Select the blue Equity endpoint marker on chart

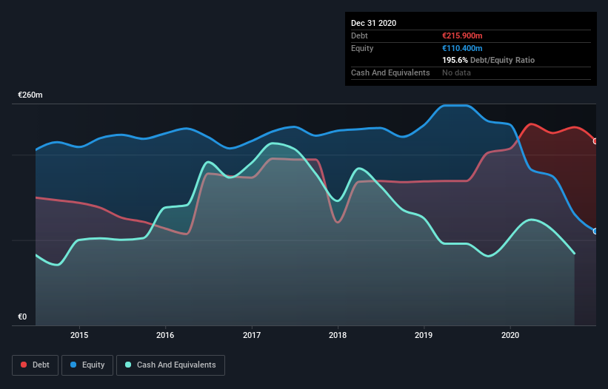(x=595, y=231)
